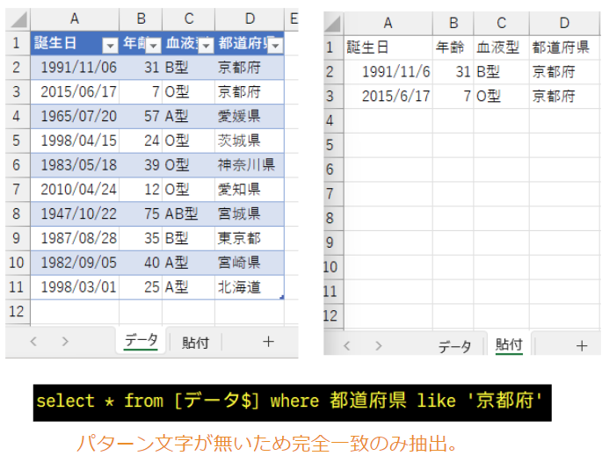Click select-all corner triangle in right sheet

332,24
